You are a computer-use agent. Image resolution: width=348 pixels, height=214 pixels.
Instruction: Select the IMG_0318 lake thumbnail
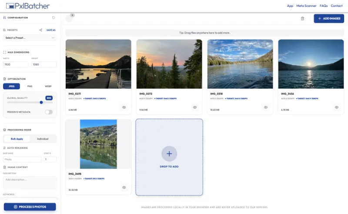[240, 64]
